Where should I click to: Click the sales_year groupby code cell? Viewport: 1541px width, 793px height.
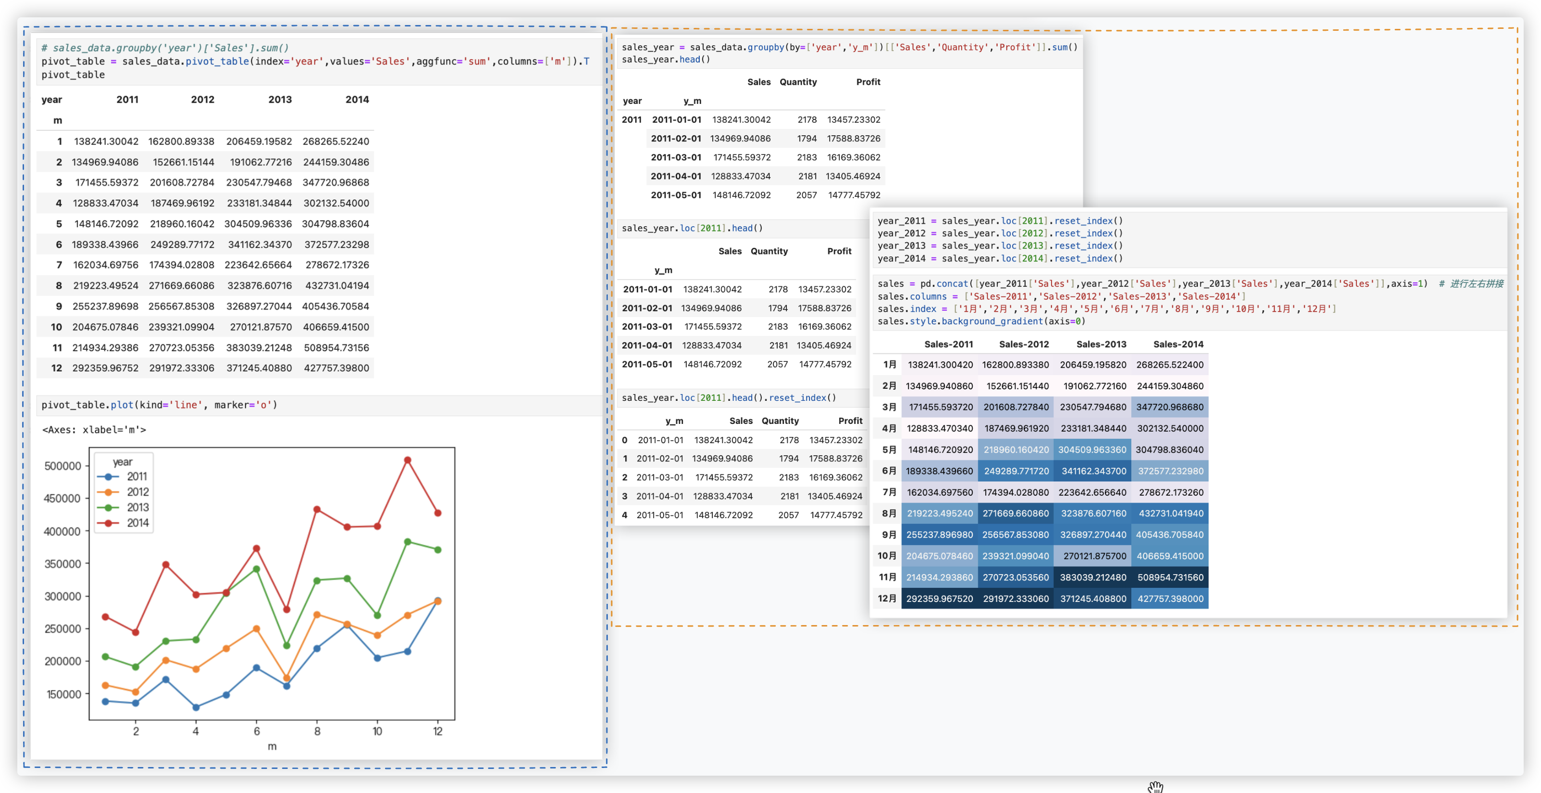click(848, 53)
